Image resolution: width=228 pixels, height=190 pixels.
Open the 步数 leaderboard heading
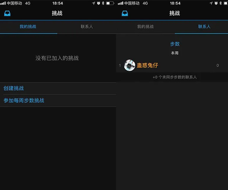(175, 44)
